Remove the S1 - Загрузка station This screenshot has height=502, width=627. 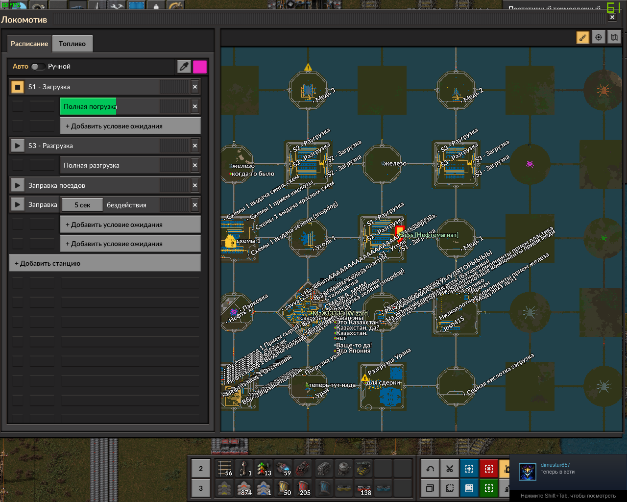(x=195, y=87)
